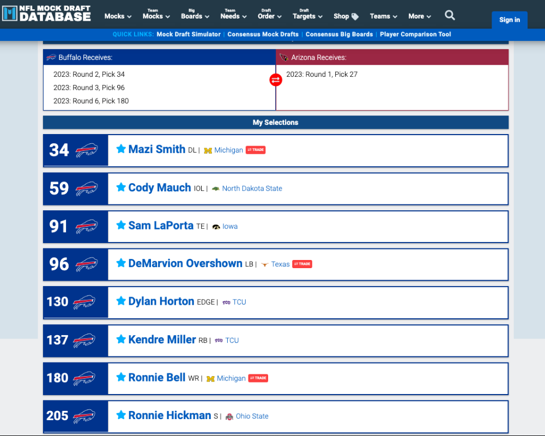The width and height of the screenshot is (545, 436).
Task: Click the TRADE badge on Mazi Smith
Action: pyautogui.click(x=256, y=150)
